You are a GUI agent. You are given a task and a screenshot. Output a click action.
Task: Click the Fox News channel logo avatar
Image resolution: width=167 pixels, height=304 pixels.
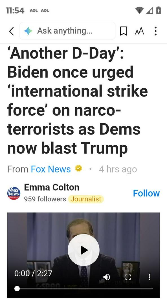point(14,193)
